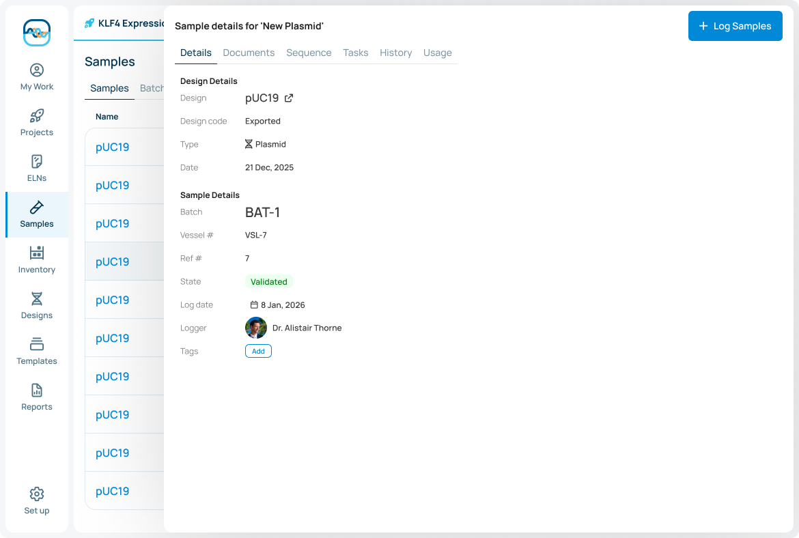Switch to the Documents tab
Viewport: 799px width, 538px height.
coord(249,53)
